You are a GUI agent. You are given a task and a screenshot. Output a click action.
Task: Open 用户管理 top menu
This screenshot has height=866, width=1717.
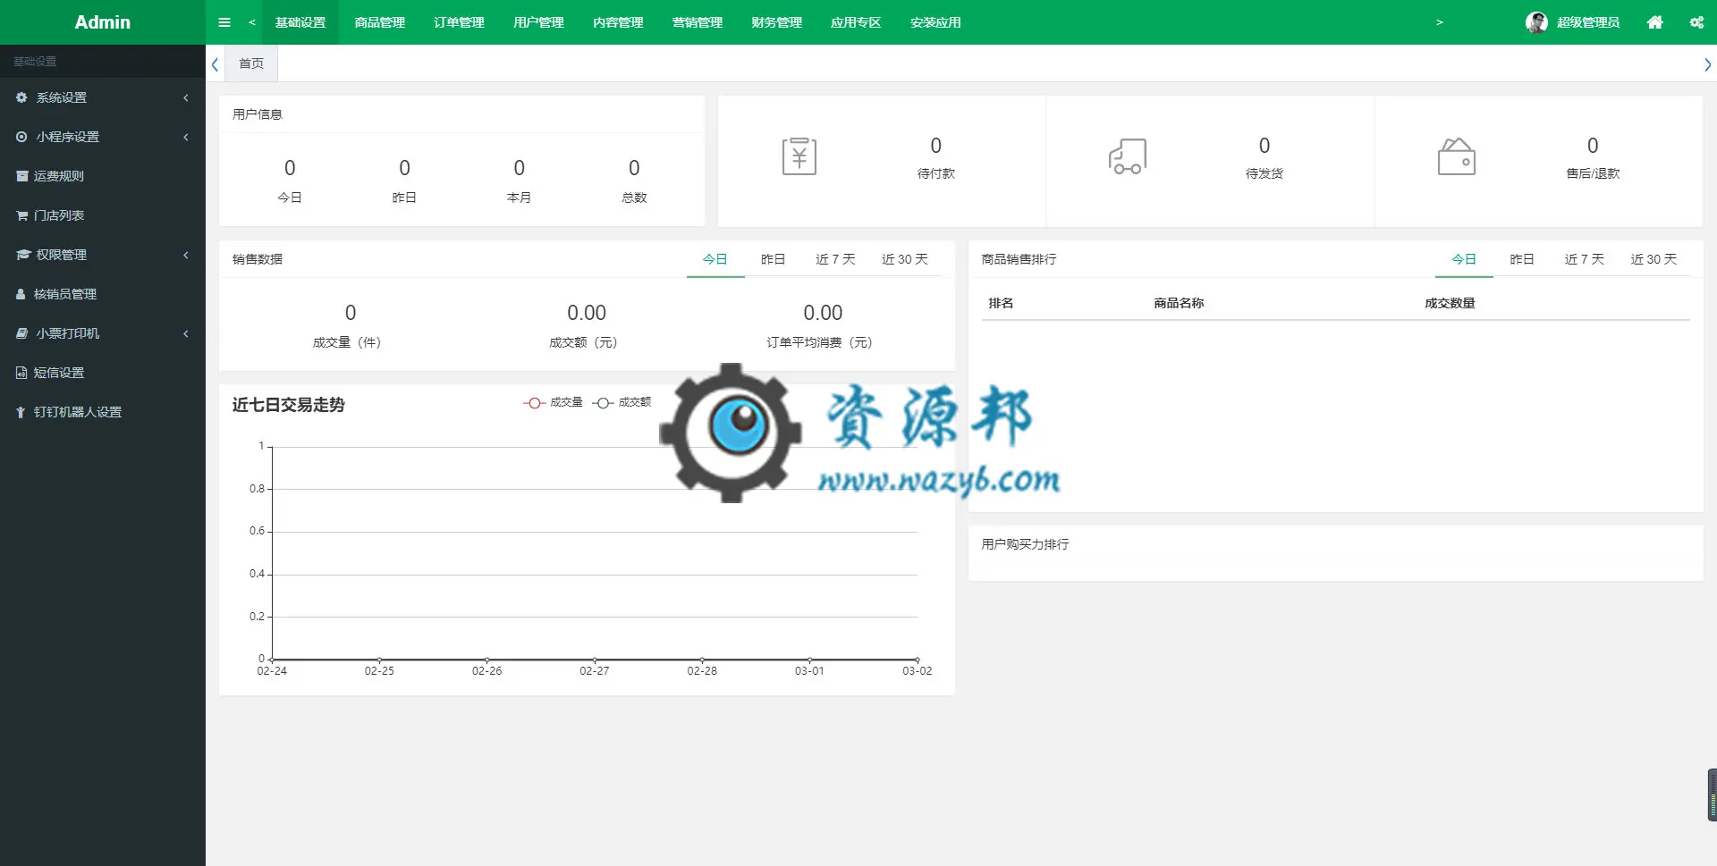[538, 22]
